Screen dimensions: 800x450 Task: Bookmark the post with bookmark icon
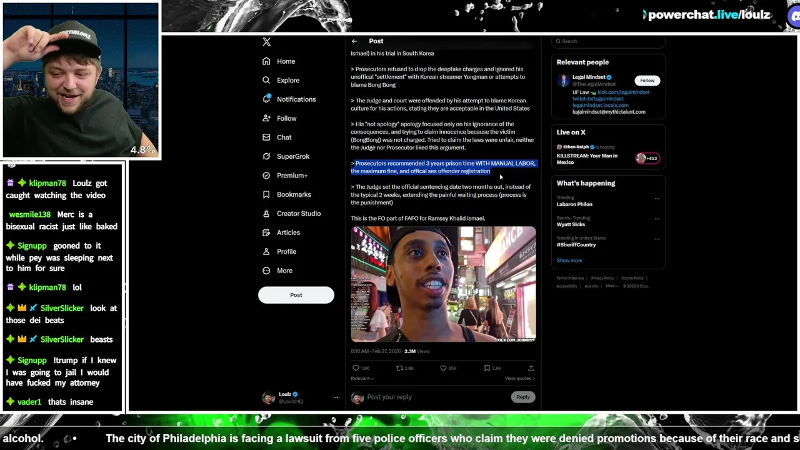[487, 368]
